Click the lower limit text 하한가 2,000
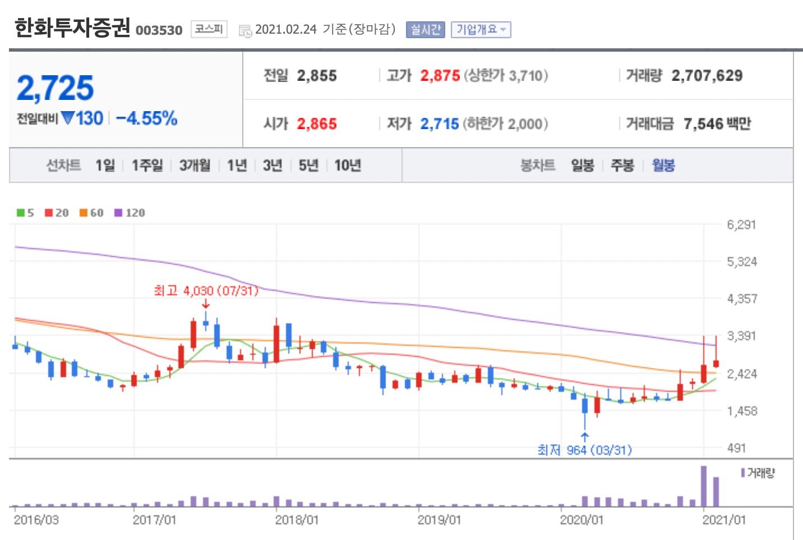 click(x=505, y=124)
